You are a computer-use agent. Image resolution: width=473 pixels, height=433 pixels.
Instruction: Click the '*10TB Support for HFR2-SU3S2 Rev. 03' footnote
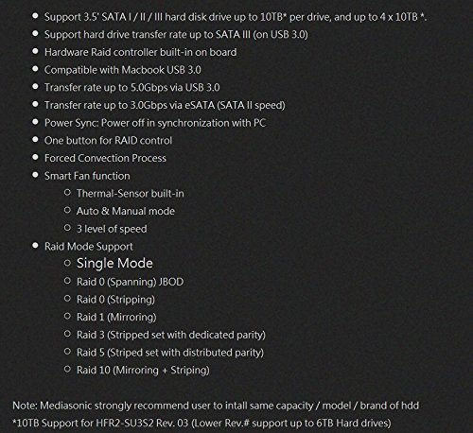[201, 423]
